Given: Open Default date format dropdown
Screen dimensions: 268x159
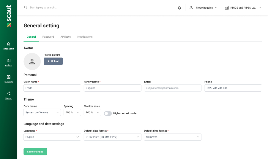Looking at the screenshot, I should pos(113,137).
